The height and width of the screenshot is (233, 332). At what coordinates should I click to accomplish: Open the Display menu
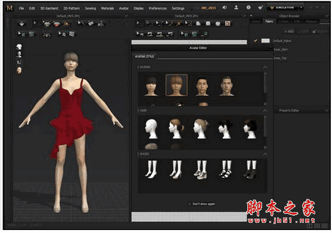(139, 8)
